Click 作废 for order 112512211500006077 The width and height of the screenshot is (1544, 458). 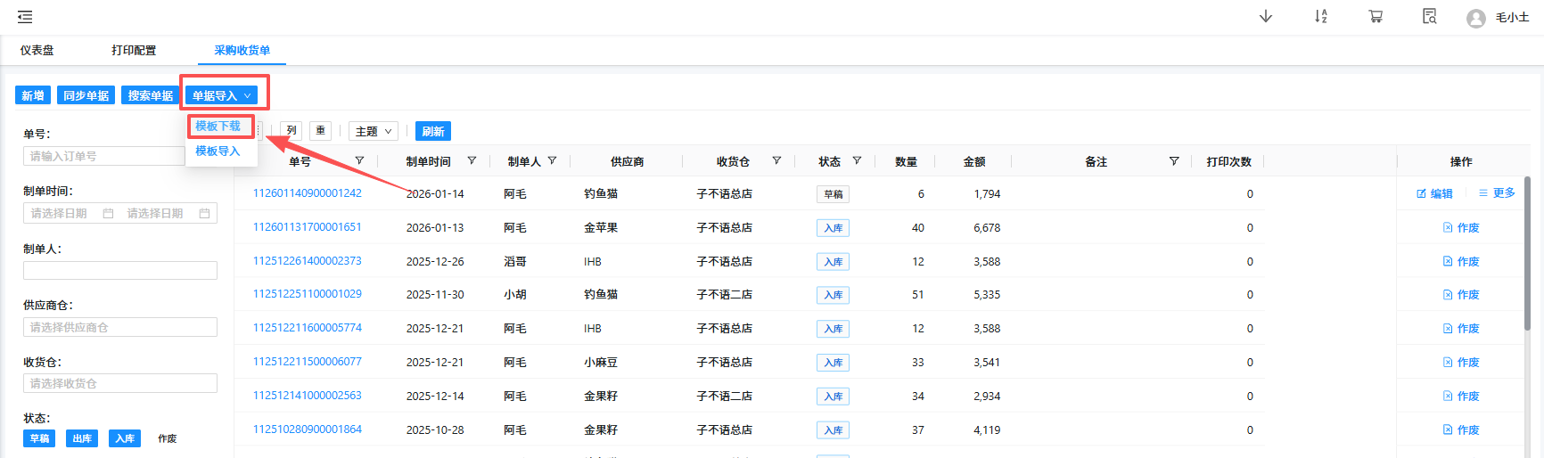[1461, 363]
